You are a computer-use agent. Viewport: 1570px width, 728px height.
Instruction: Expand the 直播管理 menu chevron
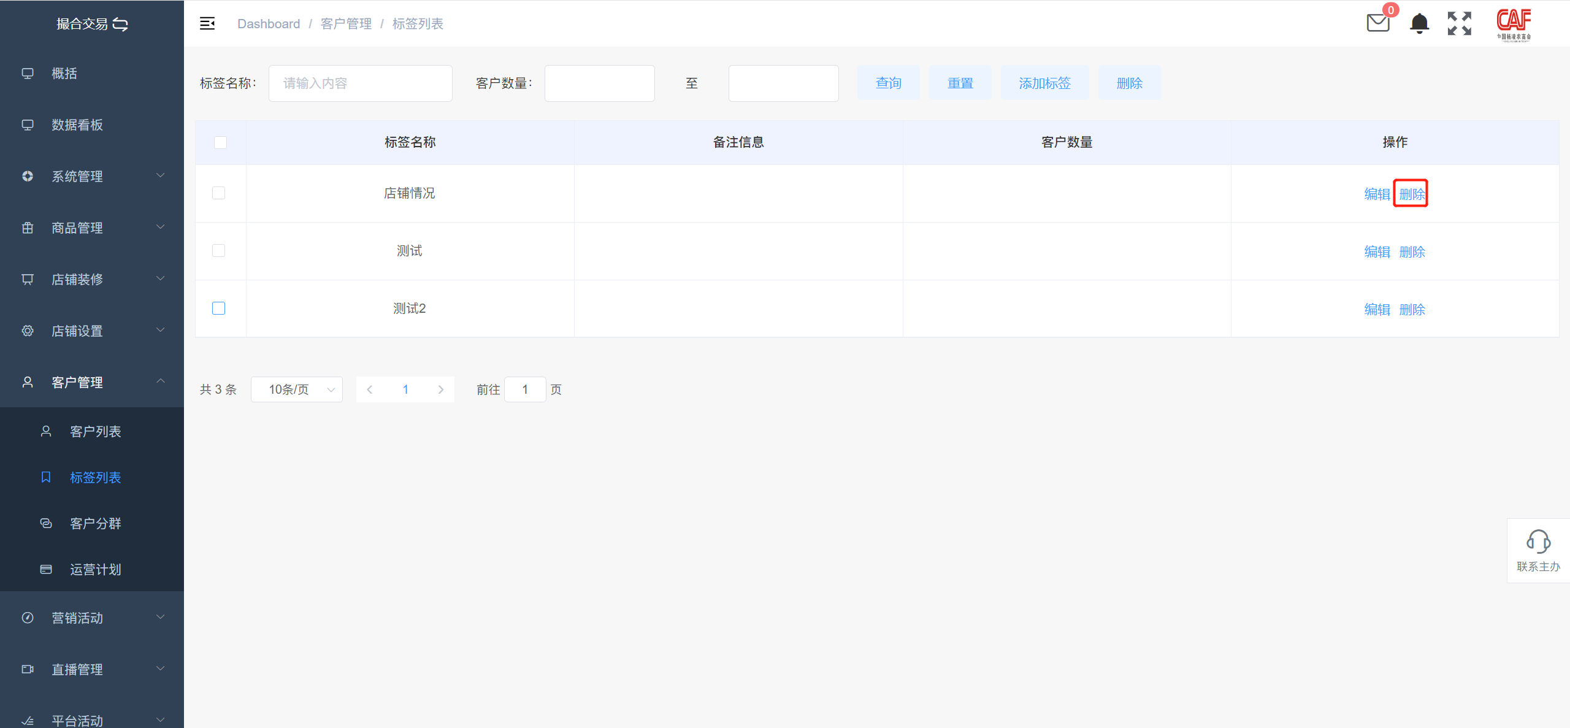click(x=161, y=669)
